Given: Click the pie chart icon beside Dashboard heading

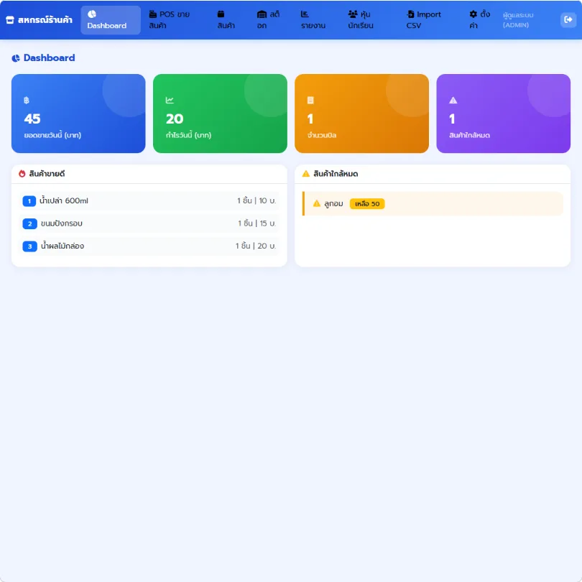Looking at the screenshot, I should pyautogui.click(x=16, y=58).
